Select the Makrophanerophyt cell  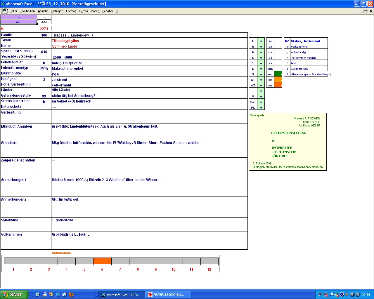(x=149, y=68)
